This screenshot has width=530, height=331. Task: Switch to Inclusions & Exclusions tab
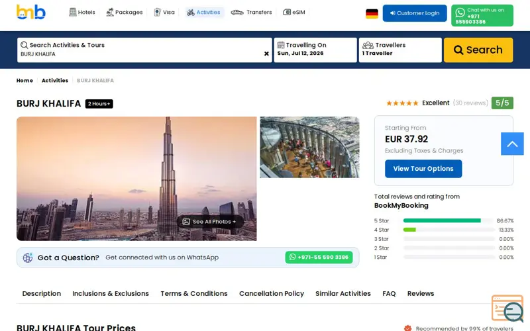pos(111,293)
